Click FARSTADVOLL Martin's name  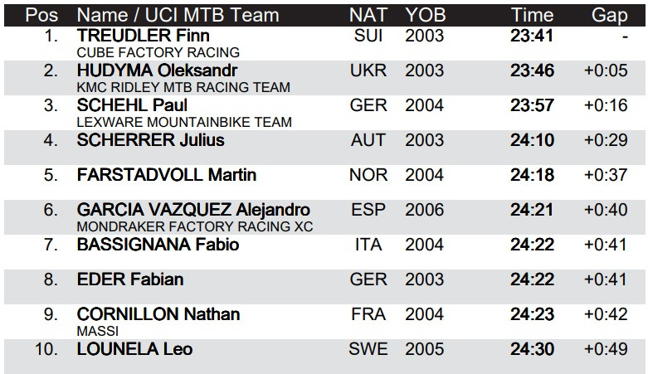pos(166,175)
